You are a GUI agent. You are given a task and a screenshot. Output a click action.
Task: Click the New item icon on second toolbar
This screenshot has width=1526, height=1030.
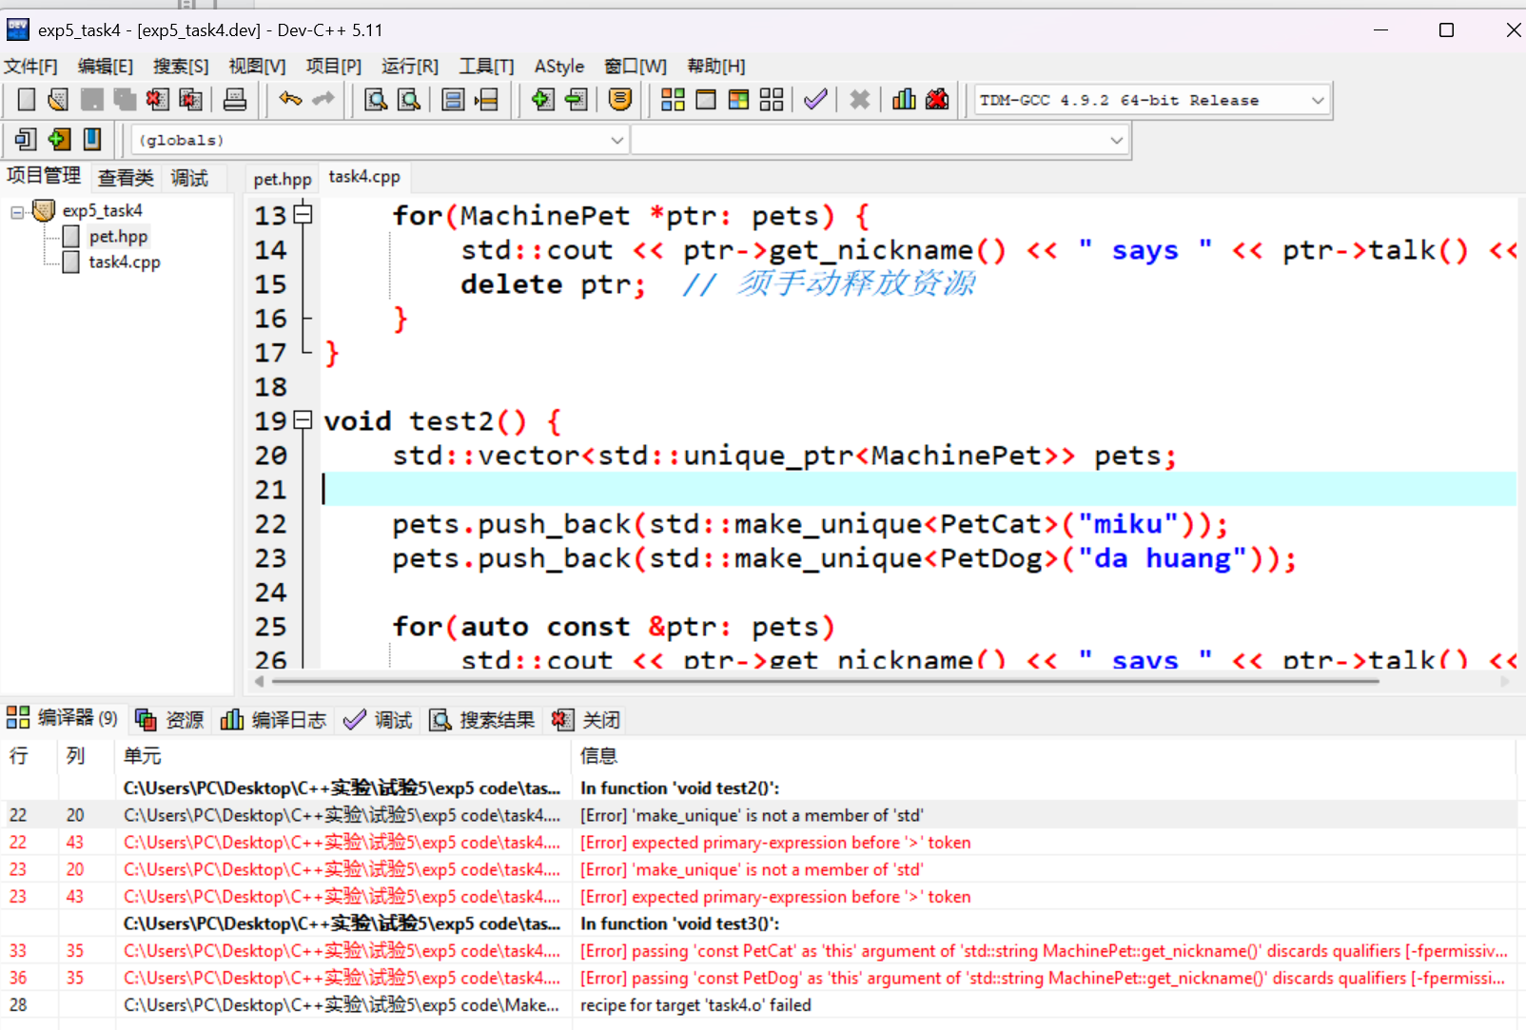(x=26, y=140)
